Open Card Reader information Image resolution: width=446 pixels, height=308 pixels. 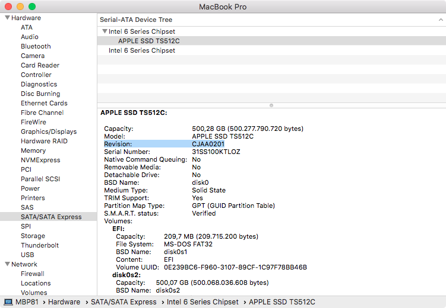tap(40, 65)
